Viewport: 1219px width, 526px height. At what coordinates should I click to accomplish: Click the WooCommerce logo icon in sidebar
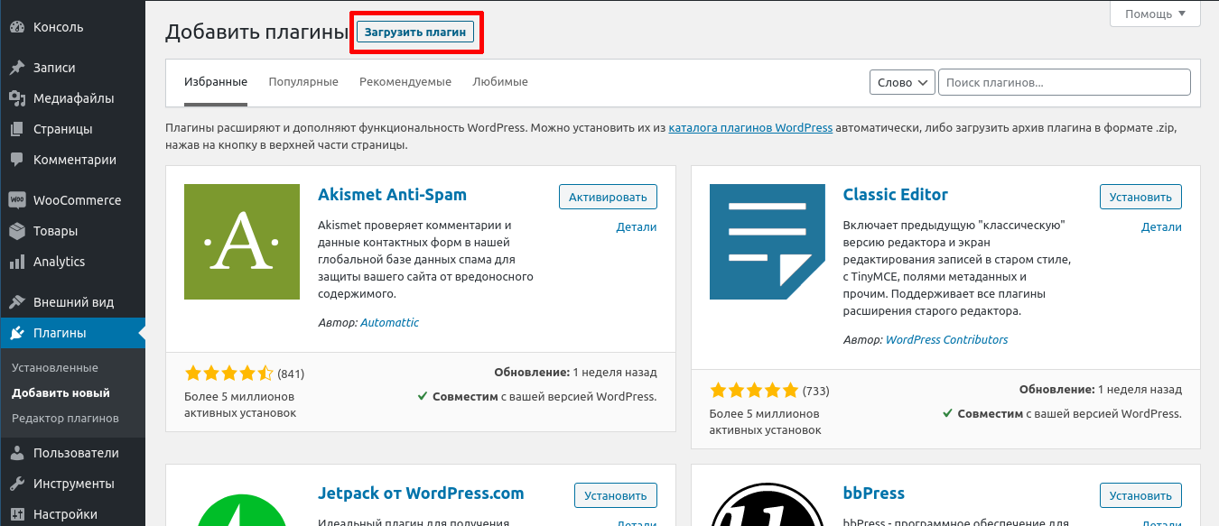pos(16,200)
